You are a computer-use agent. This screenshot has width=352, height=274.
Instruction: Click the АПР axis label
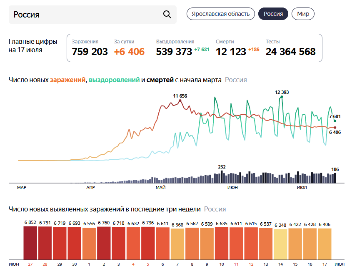pos(90,187)
